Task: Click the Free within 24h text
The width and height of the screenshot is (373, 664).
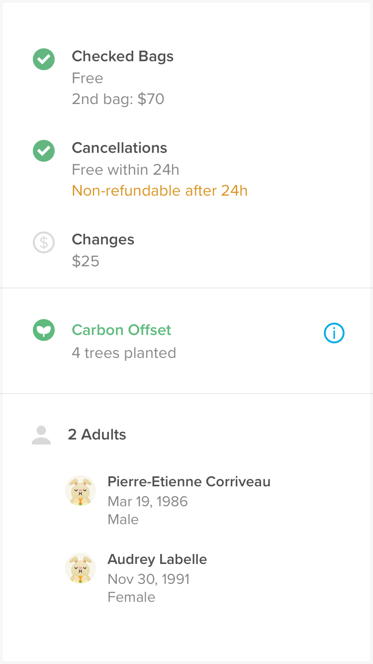Action: (125, 170)
